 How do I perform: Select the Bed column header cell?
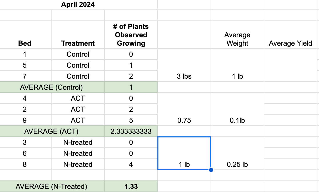(25, 43)
